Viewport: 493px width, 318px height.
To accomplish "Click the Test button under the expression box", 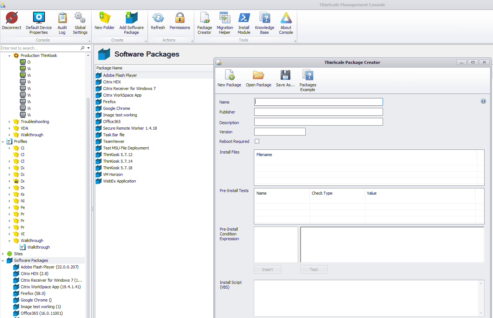I will 314,270.
